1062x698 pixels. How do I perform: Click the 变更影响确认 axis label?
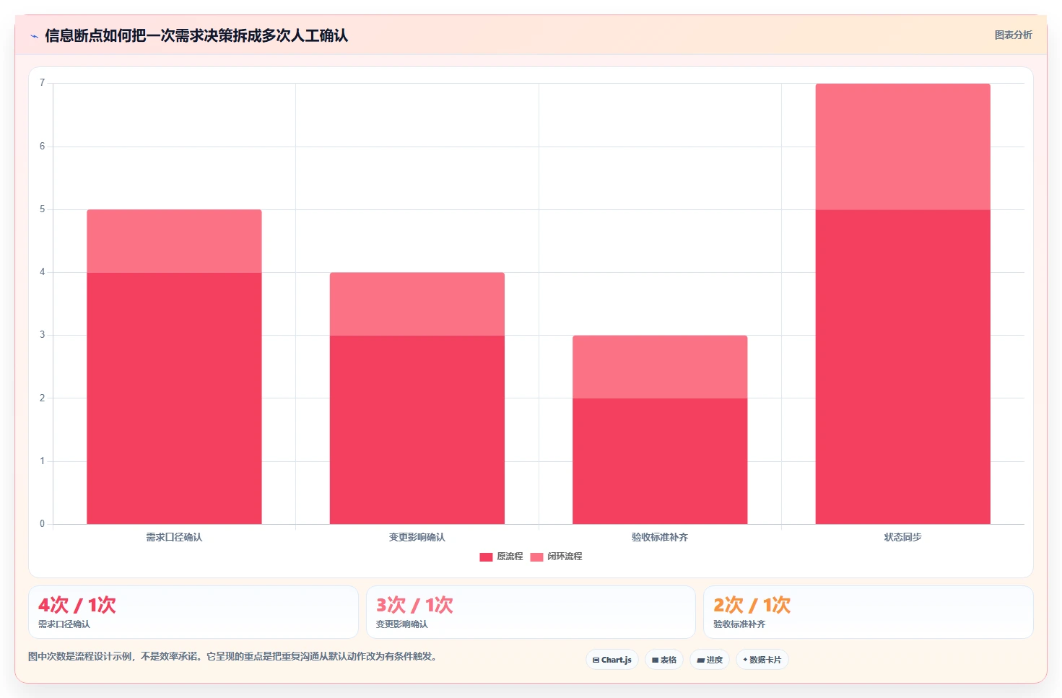[x=417, y=537]
